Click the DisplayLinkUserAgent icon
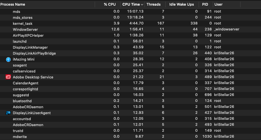Image resolution: width=261 pixels, height=140 pixels. [8, 113]
